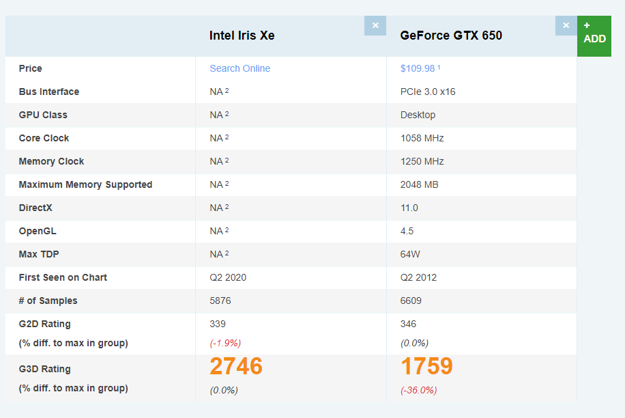Select the 339 G2D rating value

218,324
